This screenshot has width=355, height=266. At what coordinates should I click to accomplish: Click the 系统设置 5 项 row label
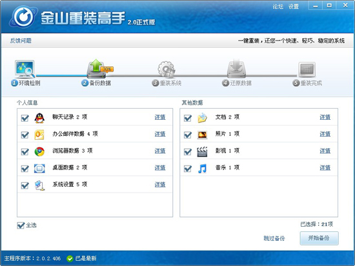[x=70, y=184]
